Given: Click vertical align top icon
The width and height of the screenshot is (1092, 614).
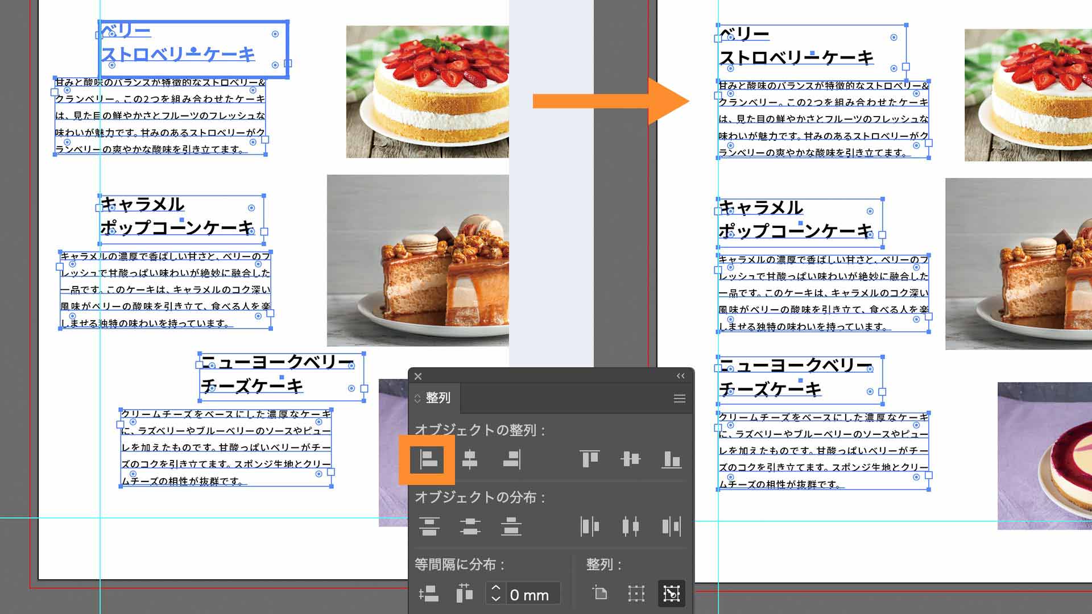Looking at the screenshot, I should 589,459.
